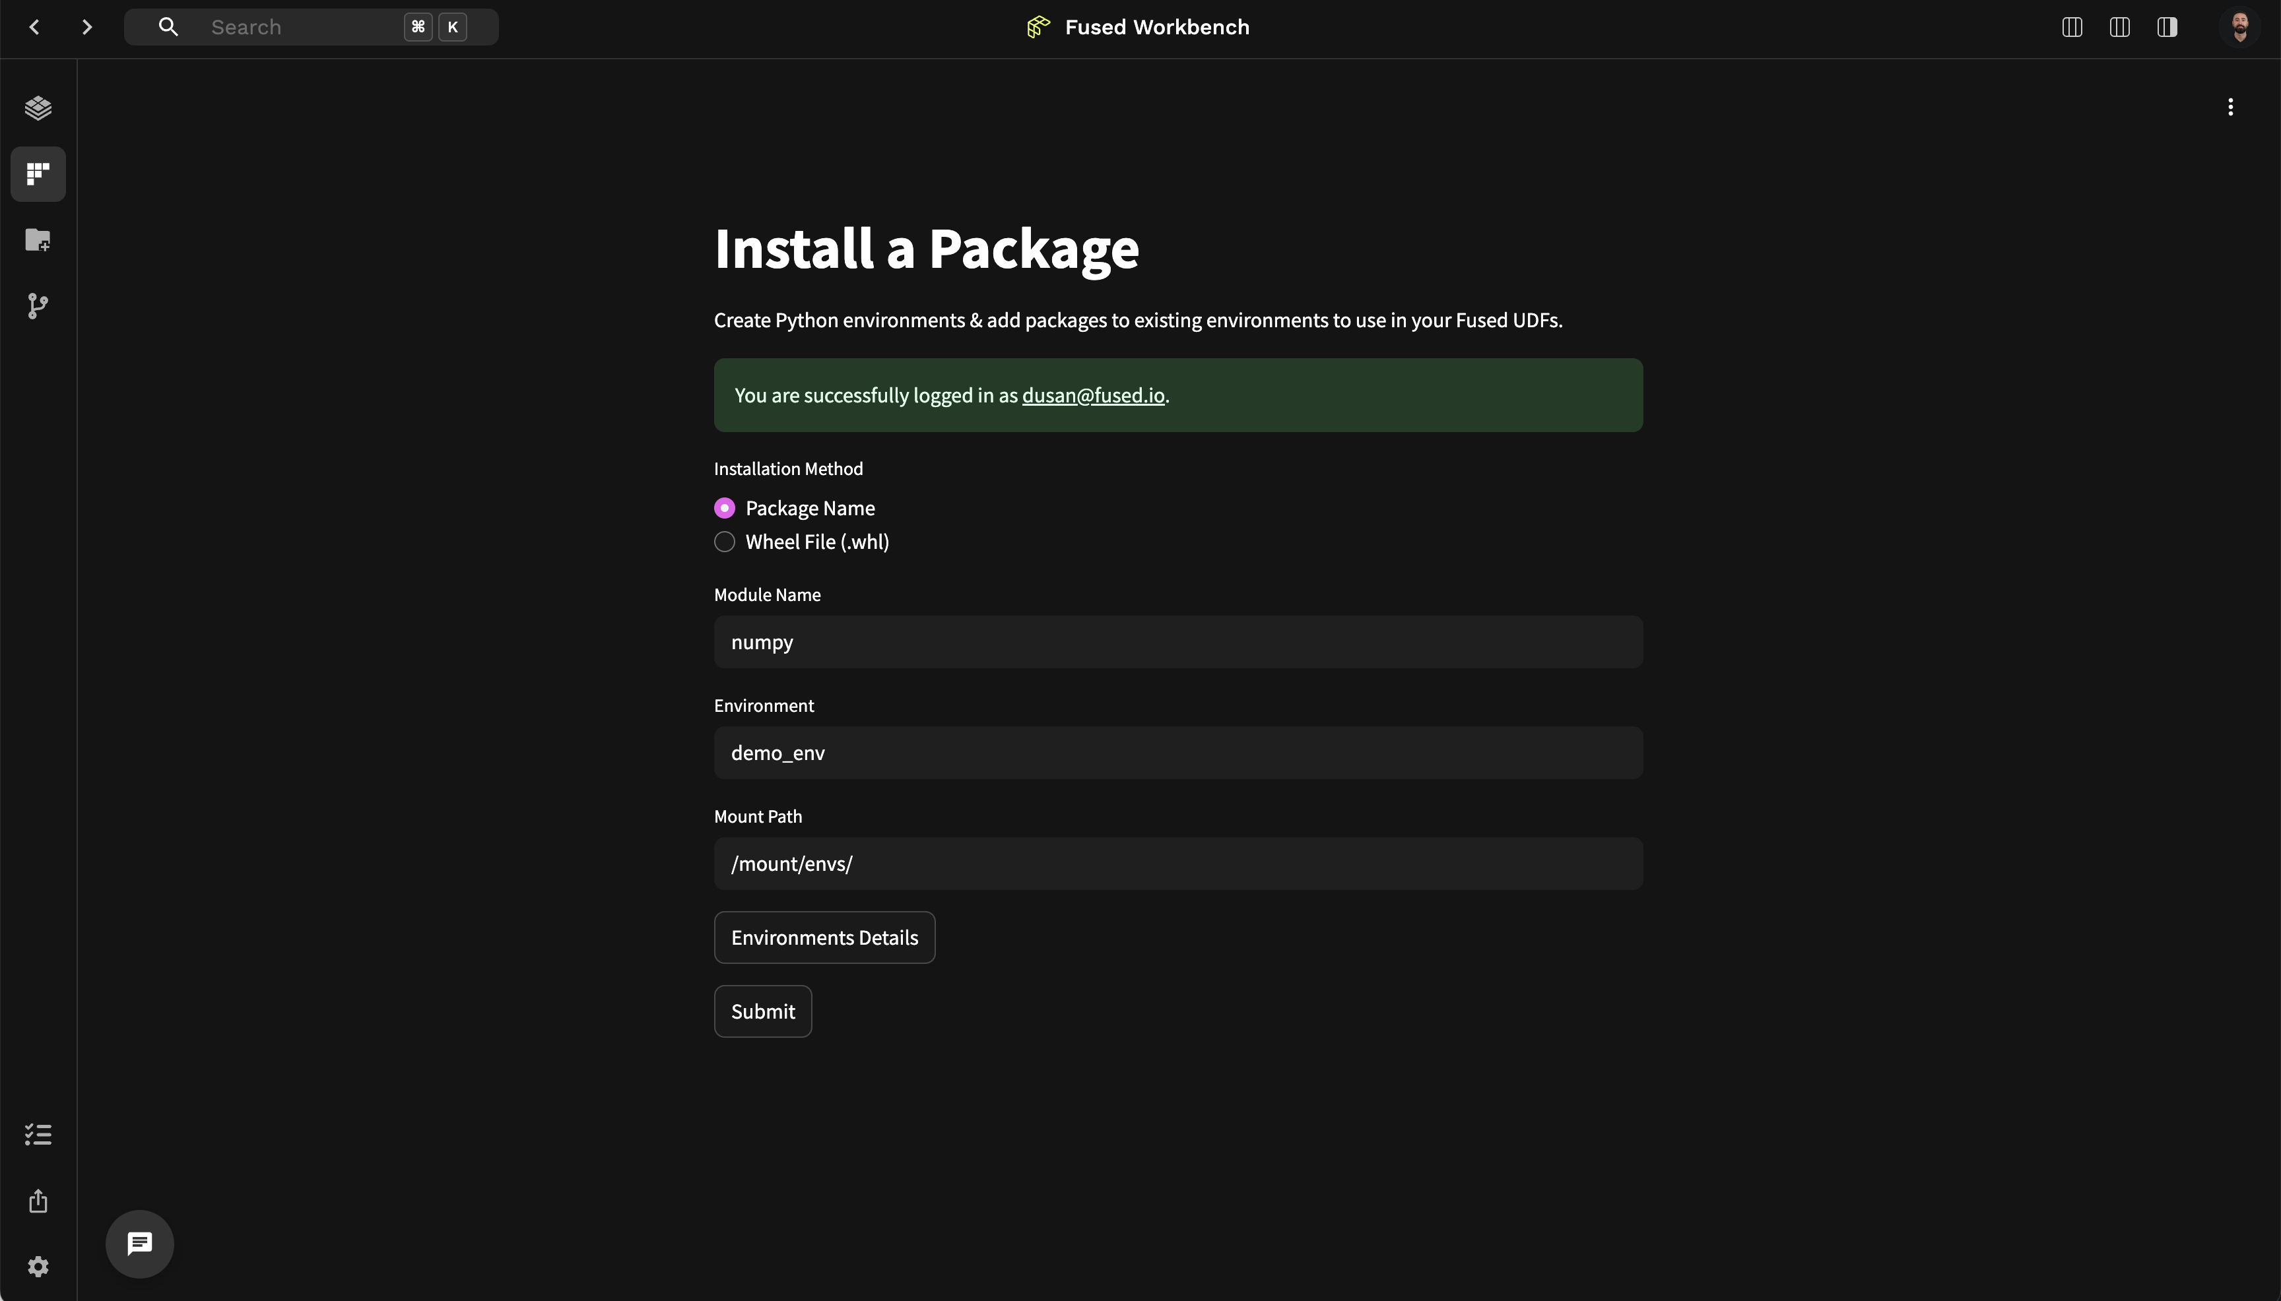This screenshot has height=1301, width=2281.
Task: Toggle the middle panel layout icon
Action: pos(2119,27)
